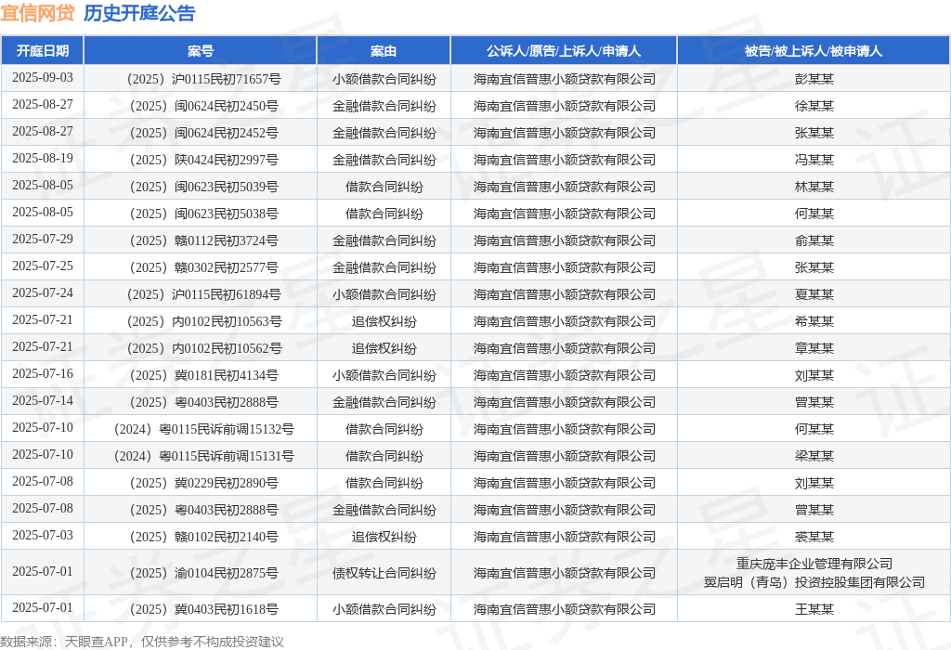Click defendant 梁某某

814,456
